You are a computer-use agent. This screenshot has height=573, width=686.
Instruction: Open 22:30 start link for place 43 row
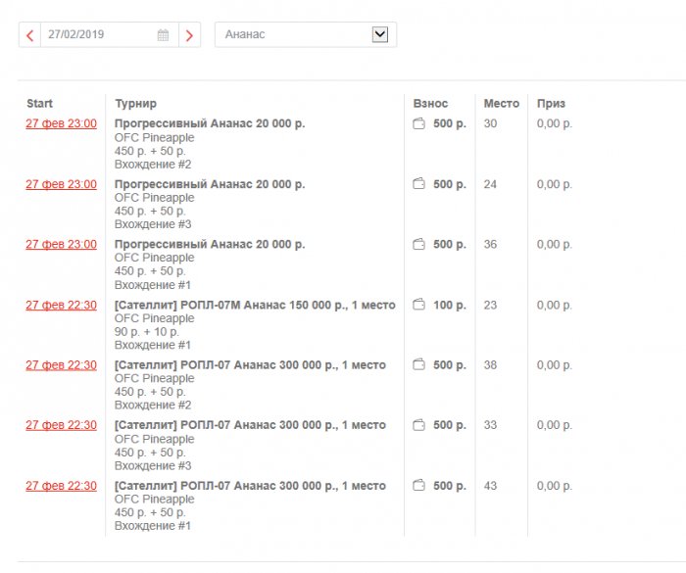[61, 486]
